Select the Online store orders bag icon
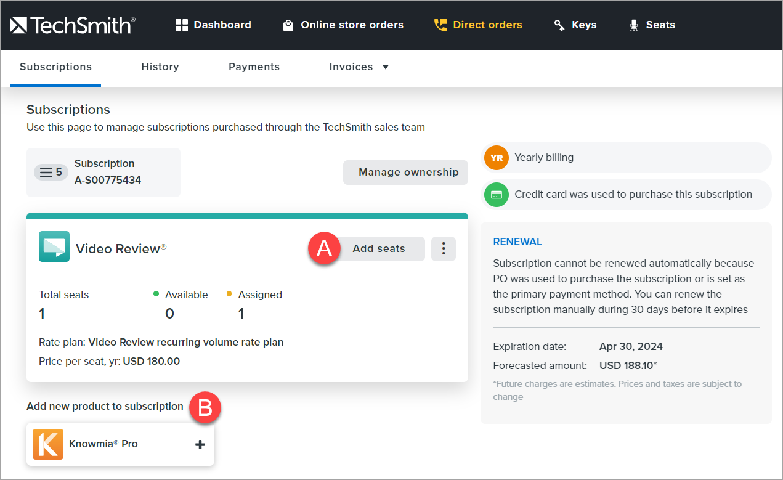Screen dimensions: 783x480 (x=288, y=25)
